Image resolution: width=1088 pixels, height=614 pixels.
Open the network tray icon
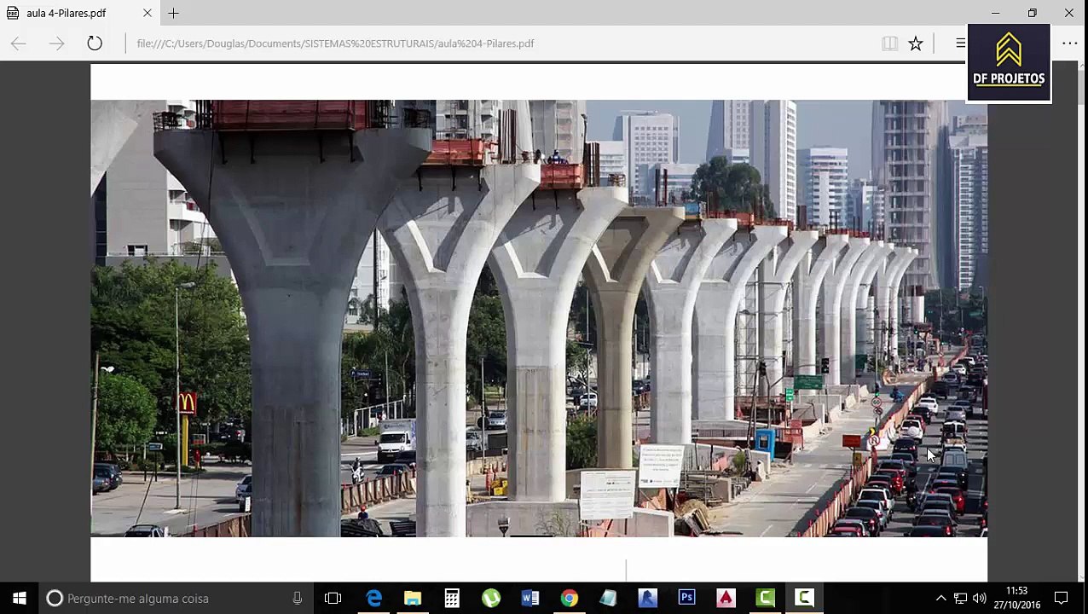point(960,599)
